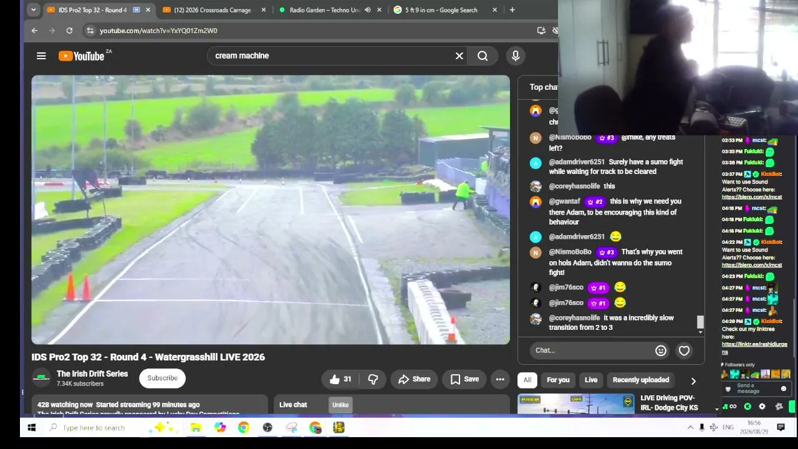
Task: Select the 'For you' filter chip
Action: tap(558, 380)
